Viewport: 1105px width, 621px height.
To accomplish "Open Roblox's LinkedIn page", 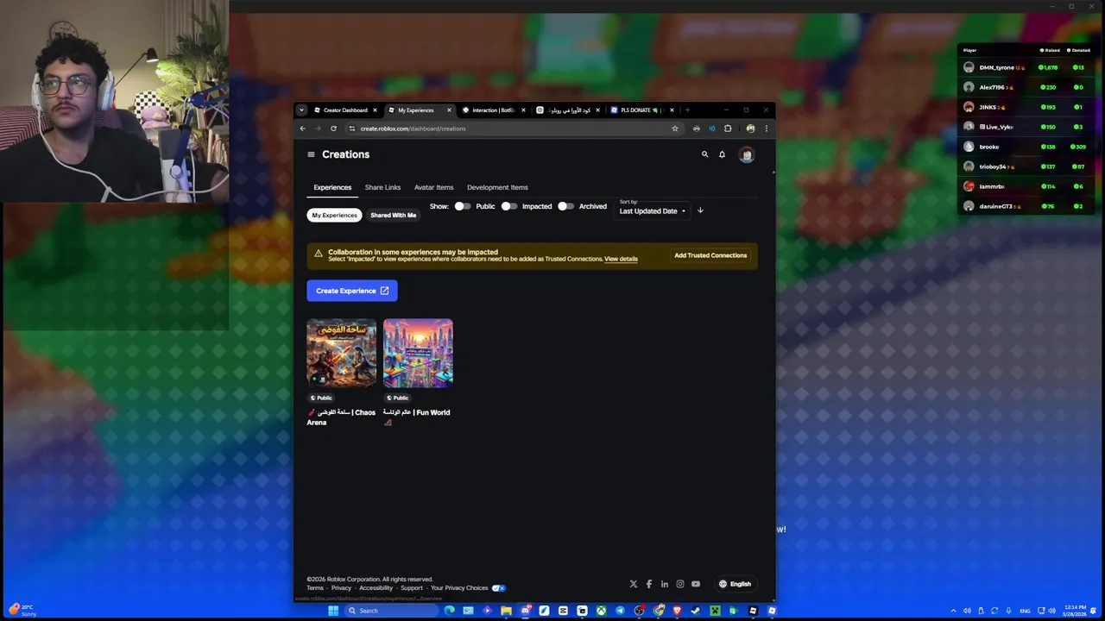I will click(665, 584).
